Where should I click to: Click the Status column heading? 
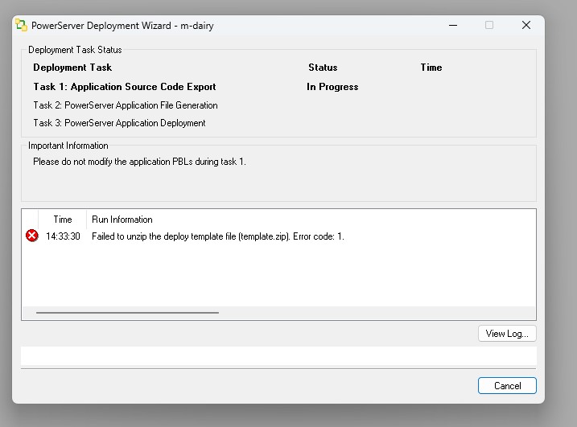pyautogui.click(x=323, y=68)
